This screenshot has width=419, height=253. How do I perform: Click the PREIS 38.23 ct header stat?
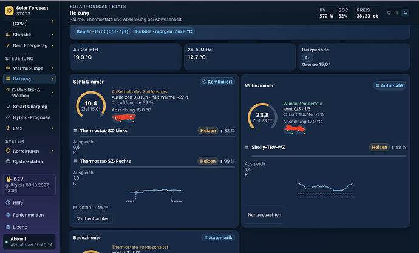[x=367, y=13]
